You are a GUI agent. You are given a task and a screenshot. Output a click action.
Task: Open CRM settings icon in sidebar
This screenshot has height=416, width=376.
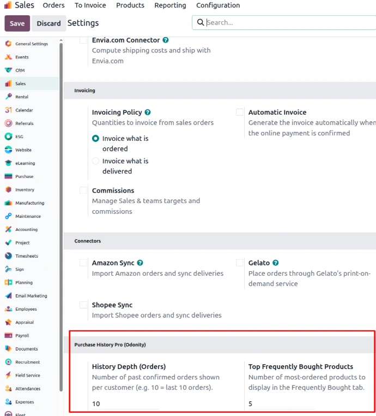(x=8, y=70)
